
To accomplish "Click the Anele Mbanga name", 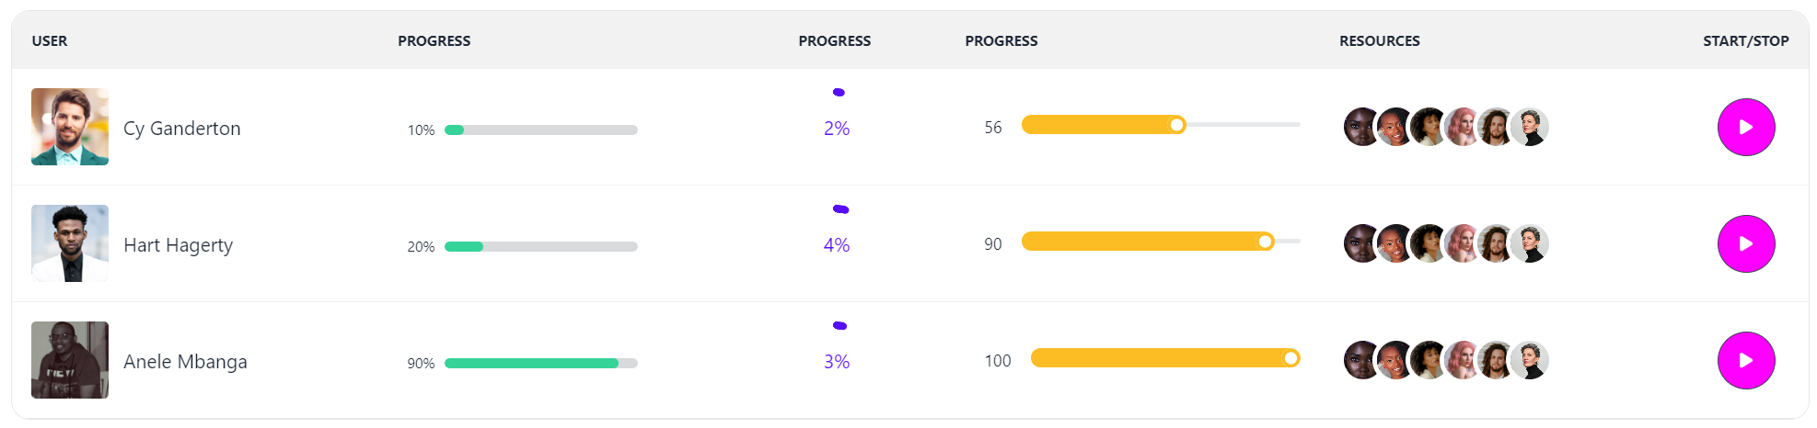I will click(185, 362).
